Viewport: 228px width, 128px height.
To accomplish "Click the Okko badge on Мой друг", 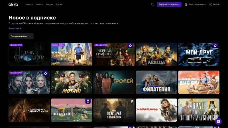I will pyautogui.click(x=215, y=45).
